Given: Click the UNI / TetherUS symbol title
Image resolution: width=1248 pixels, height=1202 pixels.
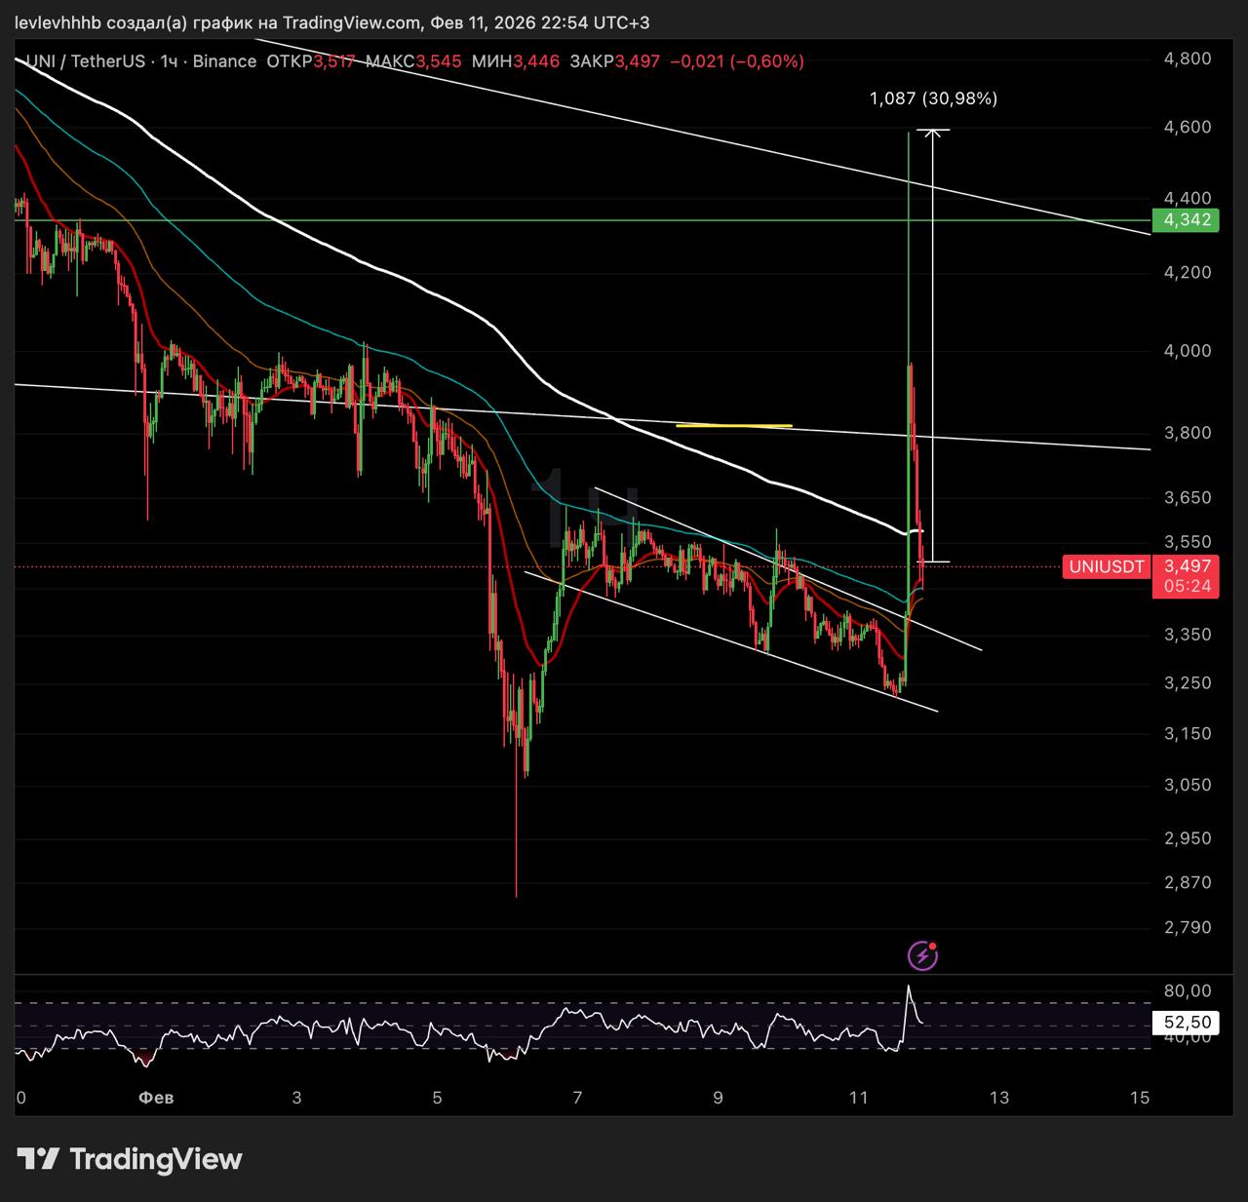Looking at the screenshot, I should click(85, 61).
